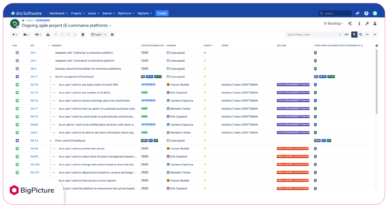
Task: Open the Issues menu
Action: pyautogui.click(x=93, y=13)
